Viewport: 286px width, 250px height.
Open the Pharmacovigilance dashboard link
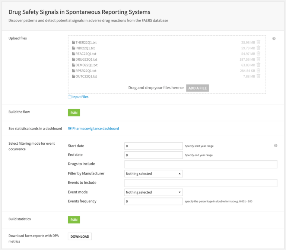pos(96,129)
